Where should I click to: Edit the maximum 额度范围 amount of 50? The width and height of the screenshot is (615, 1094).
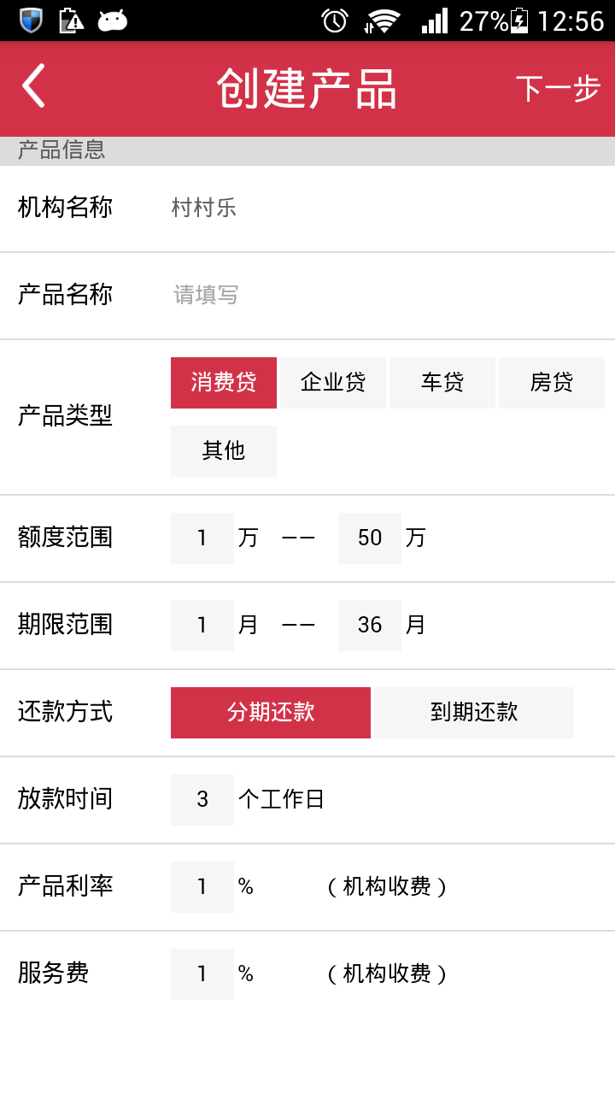[370, 538]
